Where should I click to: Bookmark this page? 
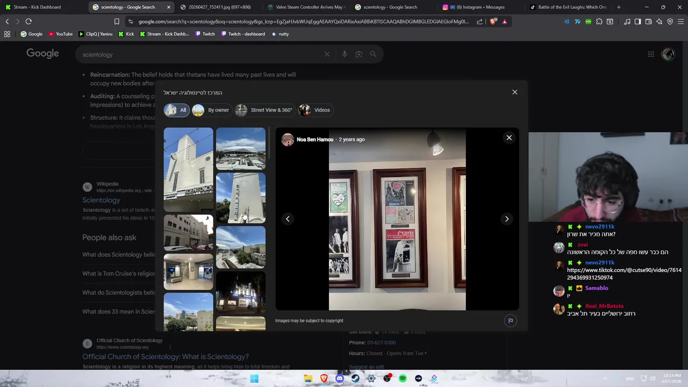point(117,21)
